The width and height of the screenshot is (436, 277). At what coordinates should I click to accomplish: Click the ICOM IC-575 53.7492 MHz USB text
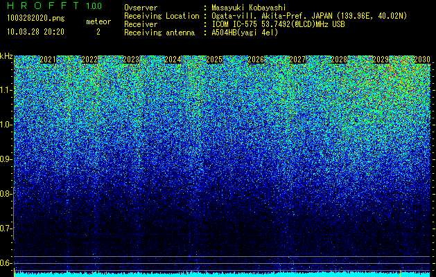pos(278,24)
